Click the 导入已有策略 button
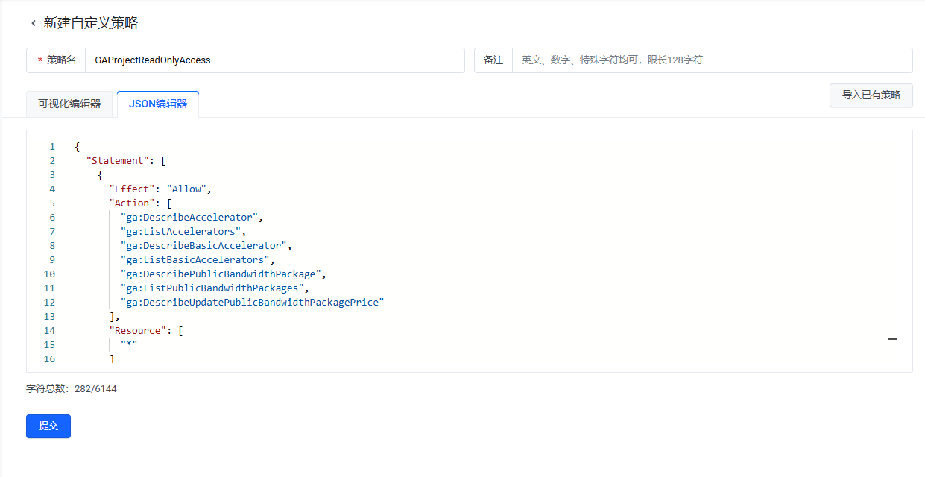The height and width of the screenshot is (477, 925). [871, 95]
